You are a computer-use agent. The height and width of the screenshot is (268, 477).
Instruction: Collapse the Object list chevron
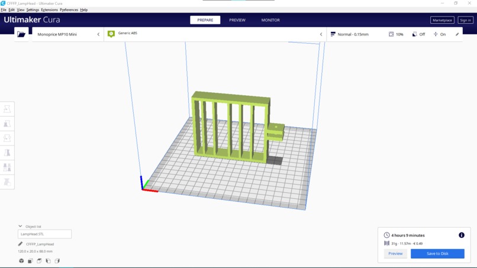pyautogui.click(x=20, y=227)
